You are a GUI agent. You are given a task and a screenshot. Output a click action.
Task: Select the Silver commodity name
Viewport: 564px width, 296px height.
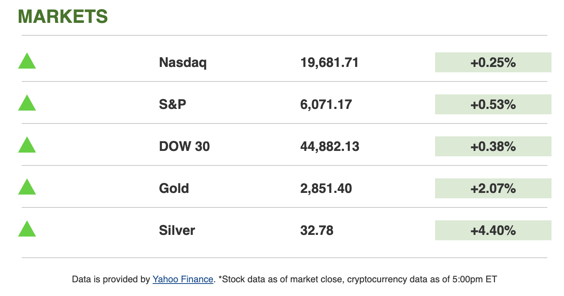point(177,231)
